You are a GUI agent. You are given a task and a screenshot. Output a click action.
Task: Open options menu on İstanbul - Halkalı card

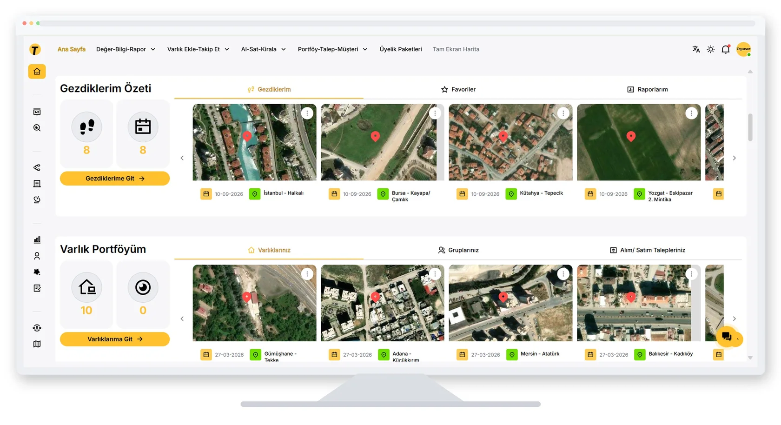click(x=307, y=113)
